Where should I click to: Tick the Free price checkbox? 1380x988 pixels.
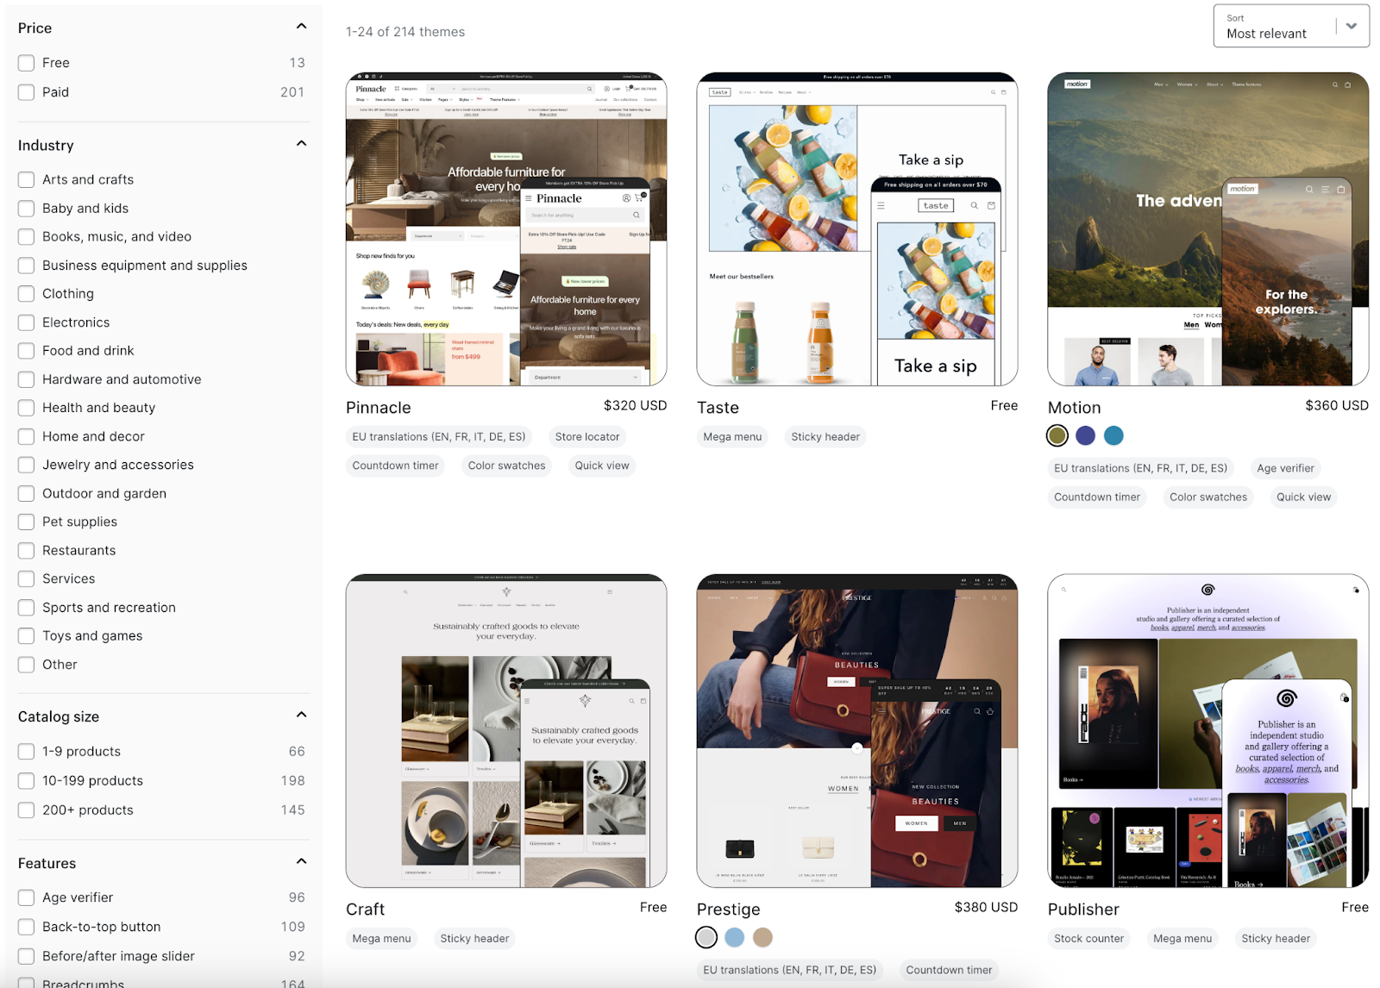[26, 63]
